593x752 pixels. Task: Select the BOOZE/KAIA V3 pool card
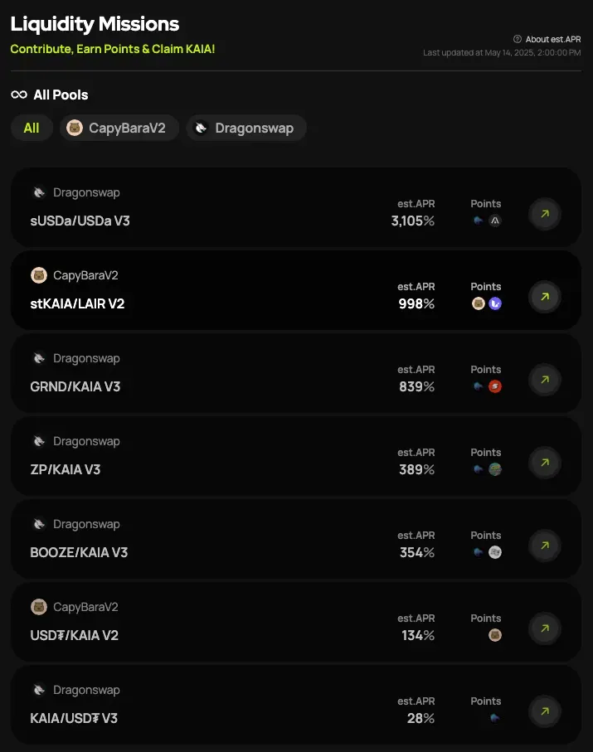coord(249,539)
